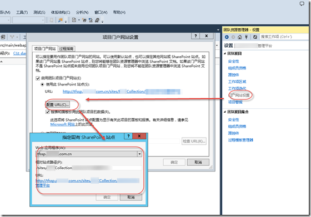Click the 配置 URL(C)... button
This screenshot has width=311, height=217.
click(58, 105)
